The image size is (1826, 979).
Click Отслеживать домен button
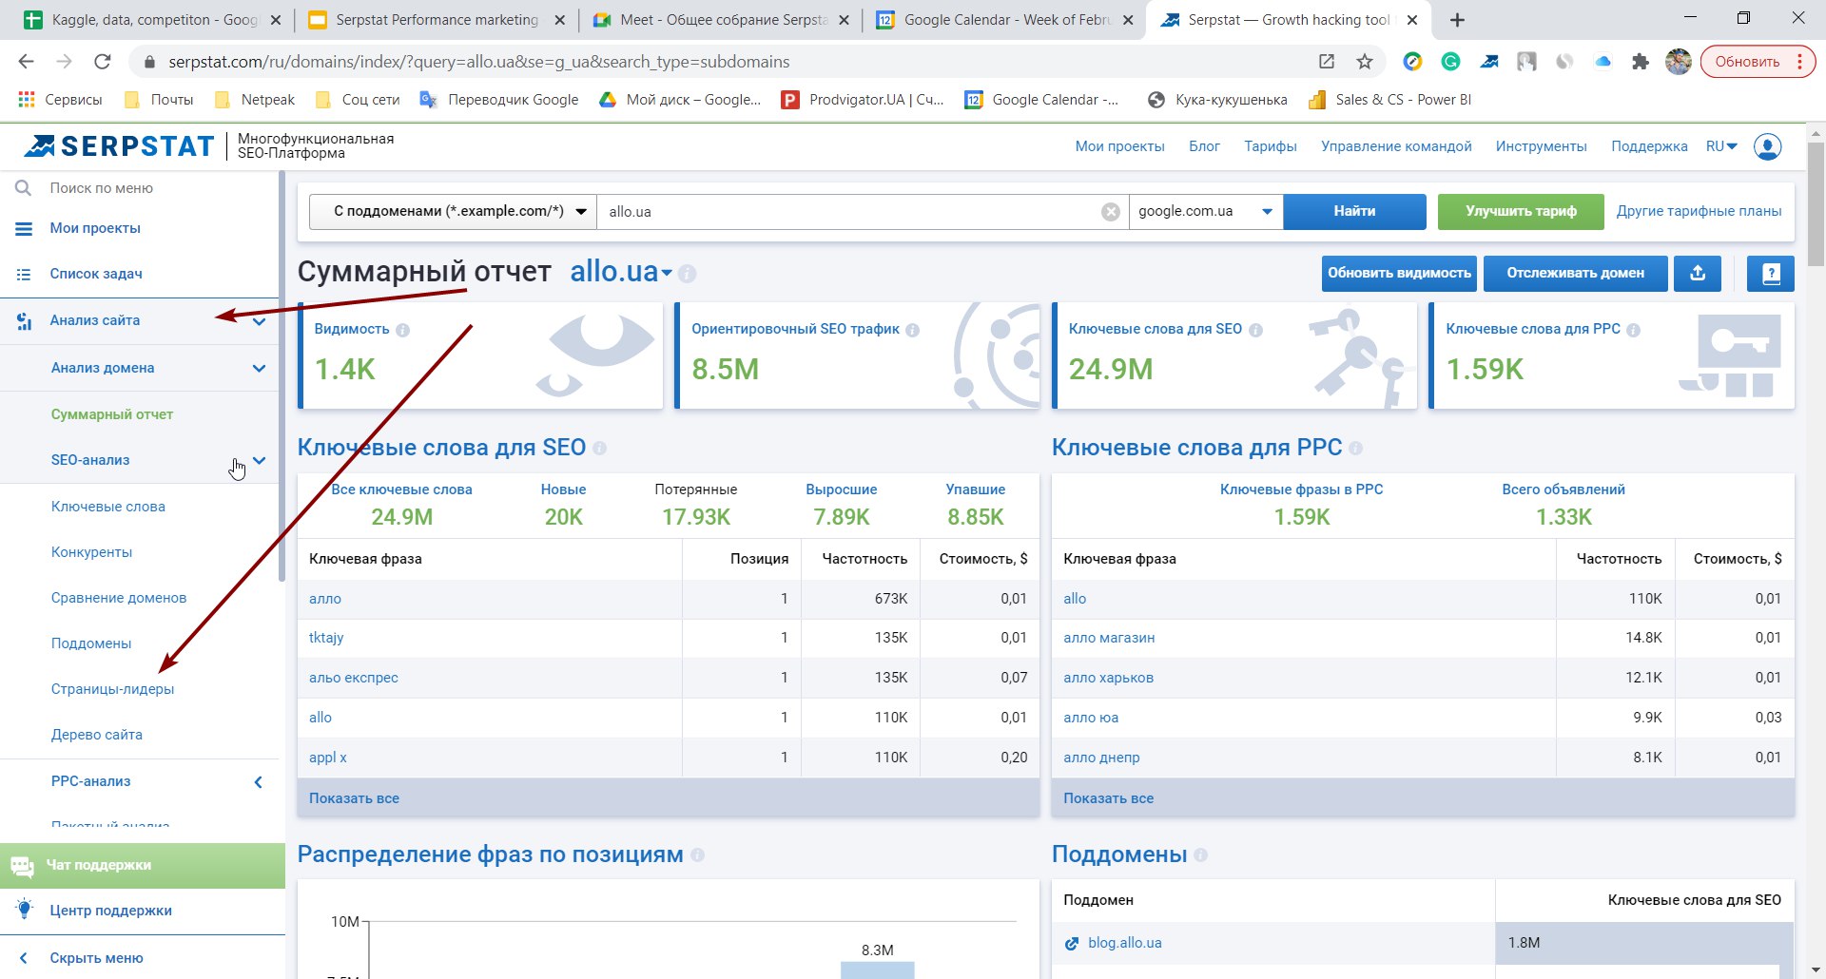[x=1576, y=273]
